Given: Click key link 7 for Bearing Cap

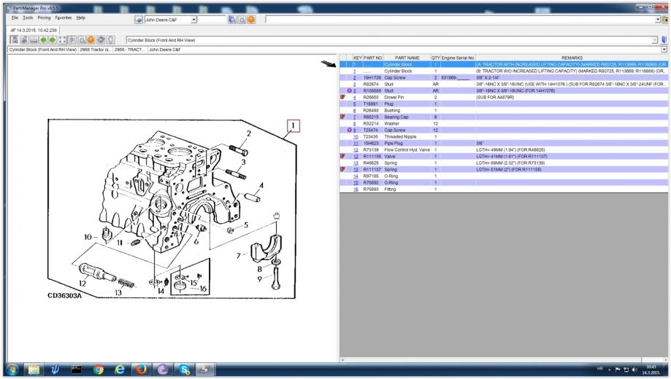Looking at the screenshot, I should click(354, 117).
